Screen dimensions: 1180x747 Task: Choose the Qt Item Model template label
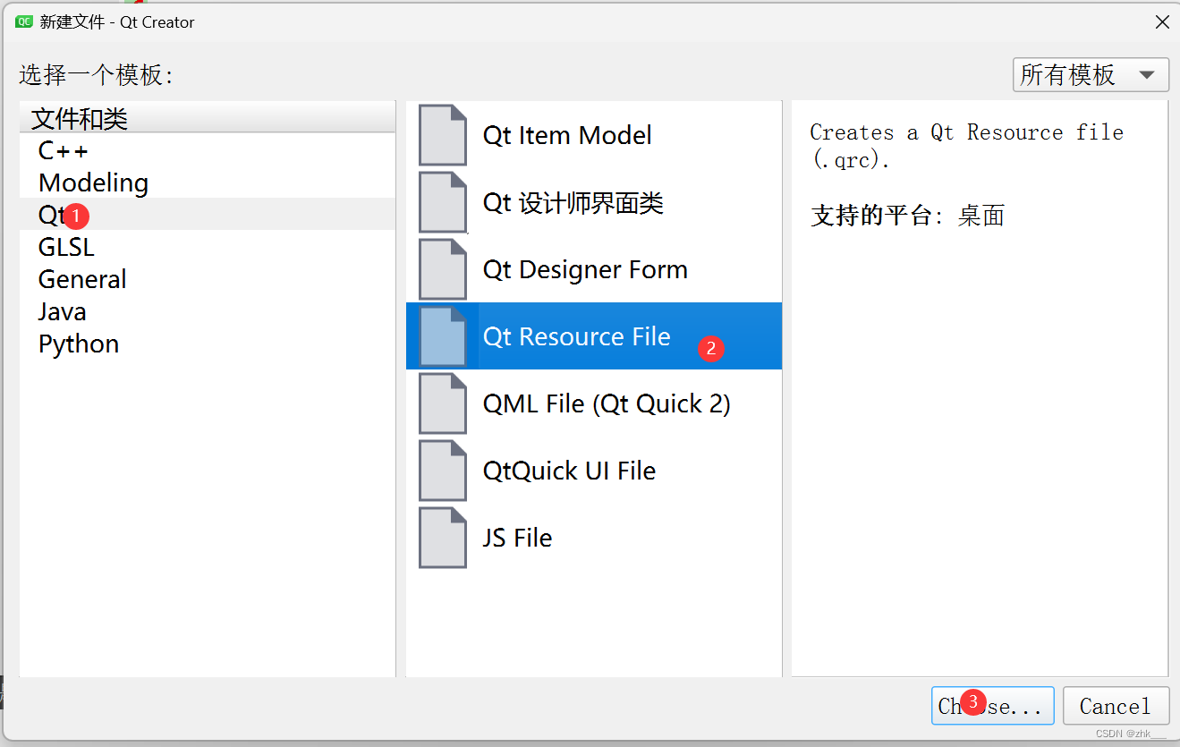pos(567,135)
